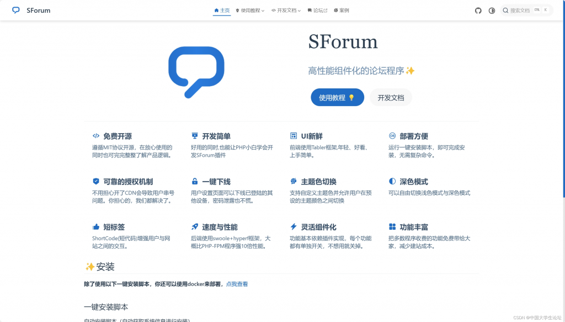Image resolution: width=565 pixels, height=322 pixels.
Task: Click the 免费开源 feature heading
Action: point(118,136)
